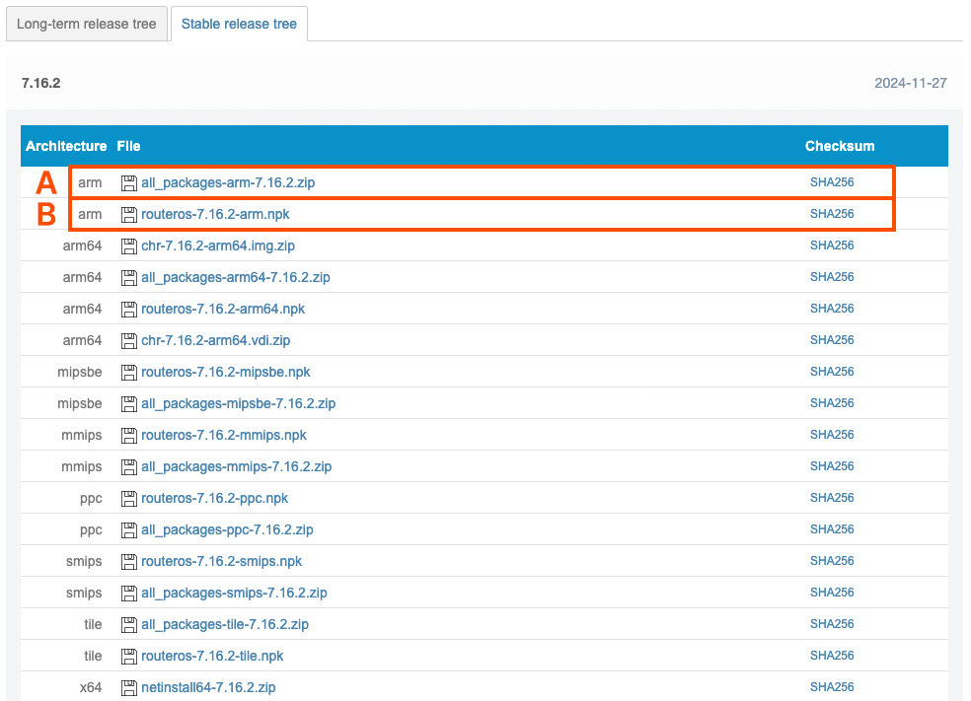The image size is (971, 701).
Task: Click the release date 2024-11-27
Action: 910,83
